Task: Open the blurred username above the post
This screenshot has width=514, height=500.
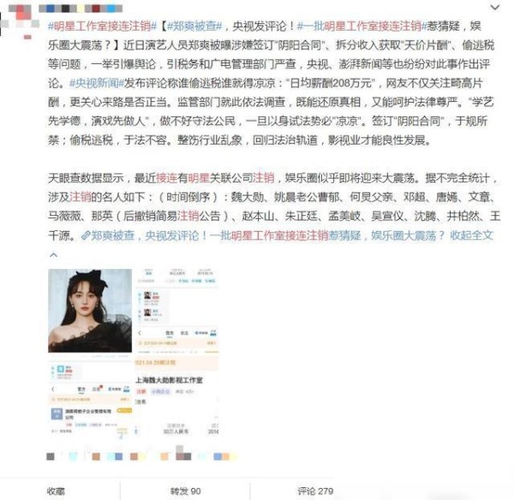Action: pos(81,9)
